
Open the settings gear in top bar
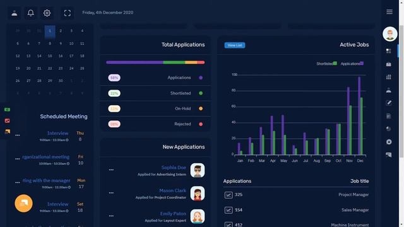(47, 13)
